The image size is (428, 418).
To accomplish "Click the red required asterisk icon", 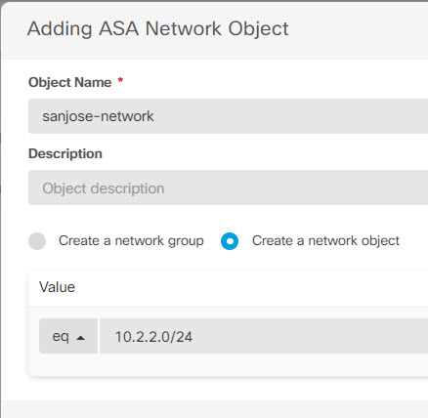I will coord(120,80).
